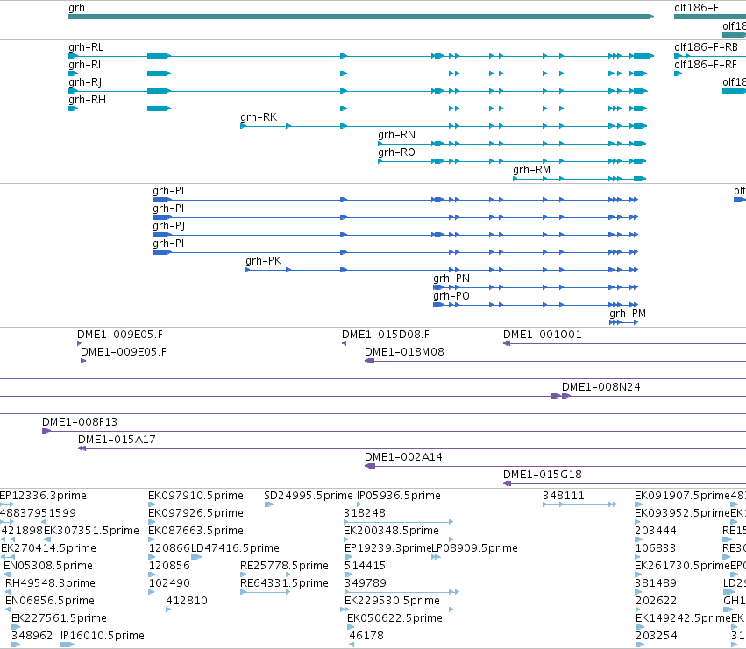Choose the grh-RH transcript label
Screen dimensions: 746x649
coord(87,100)
